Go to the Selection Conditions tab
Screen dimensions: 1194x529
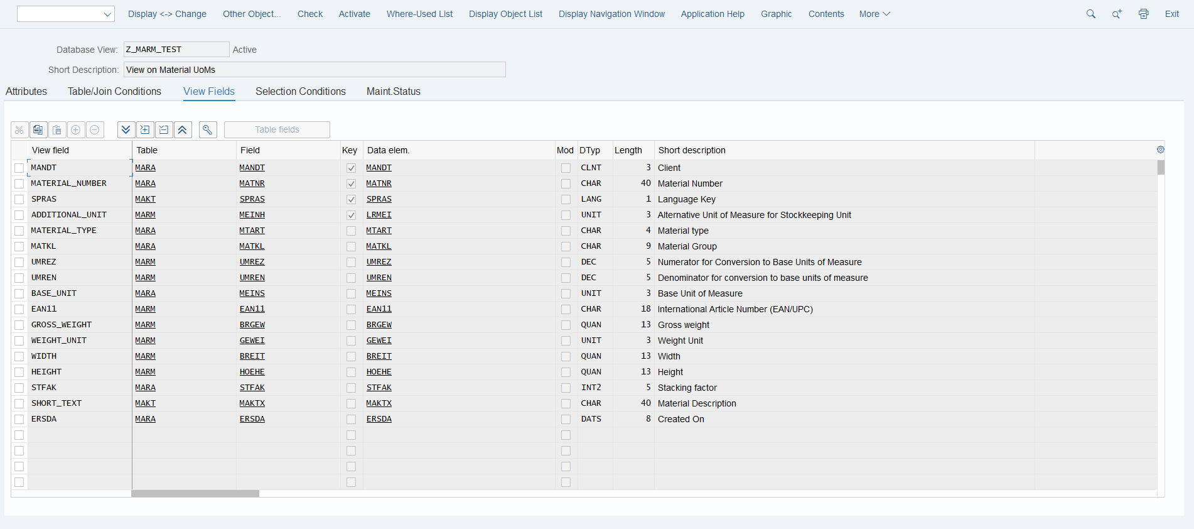(x=301, y=91)
